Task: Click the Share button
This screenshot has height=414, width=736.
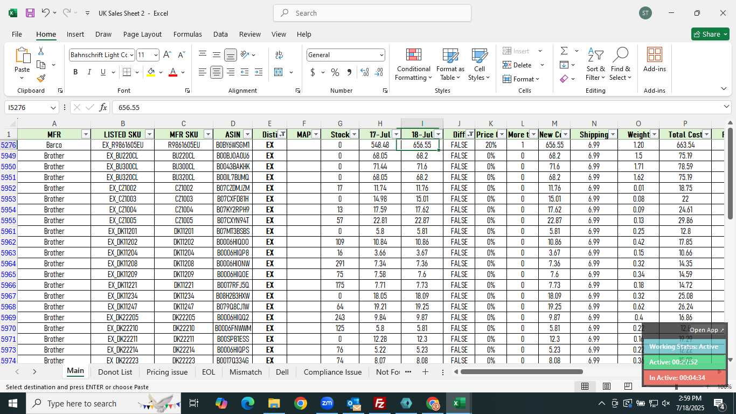Action: (x=710, y=34)
